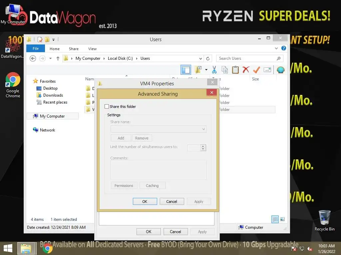Screen dimensions: 341x255
Task: Refresh the Users folder view
Action: pyautogui.click(x=208, y=58)
